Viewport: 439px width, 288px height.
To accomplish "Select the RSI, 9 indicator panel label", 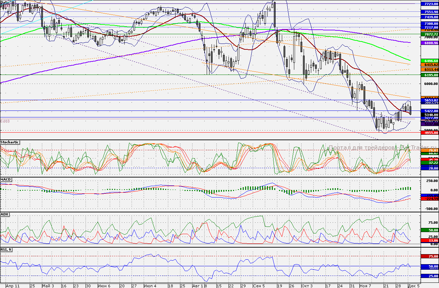I will click(7, 249).
